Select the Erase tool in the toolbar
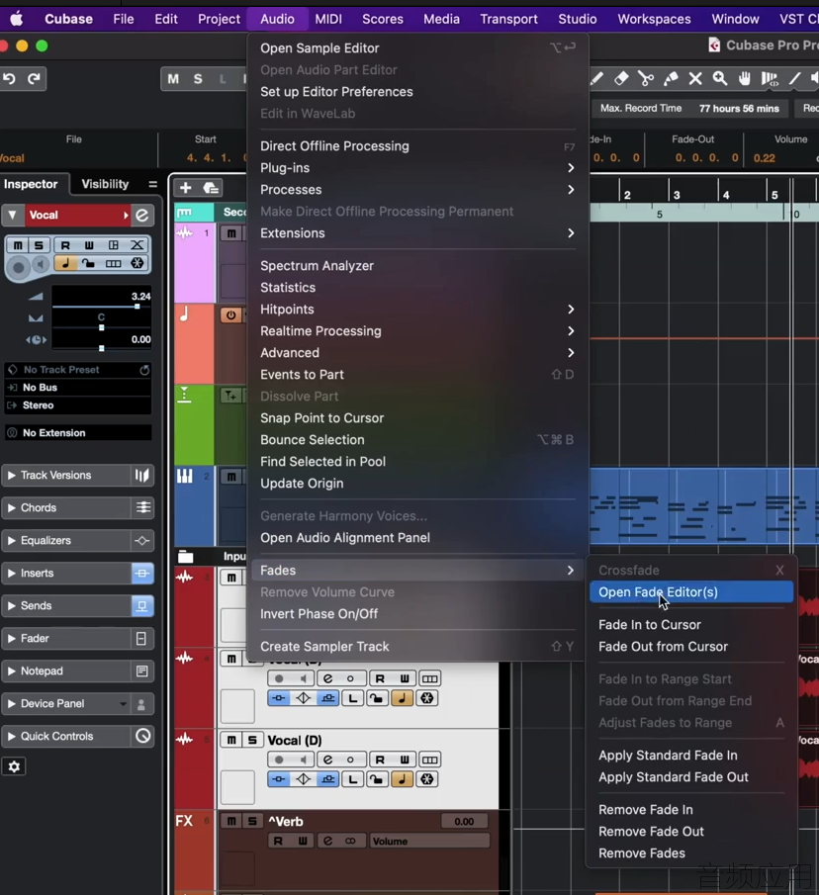819x895 pixels. click(x=621, y=79)
